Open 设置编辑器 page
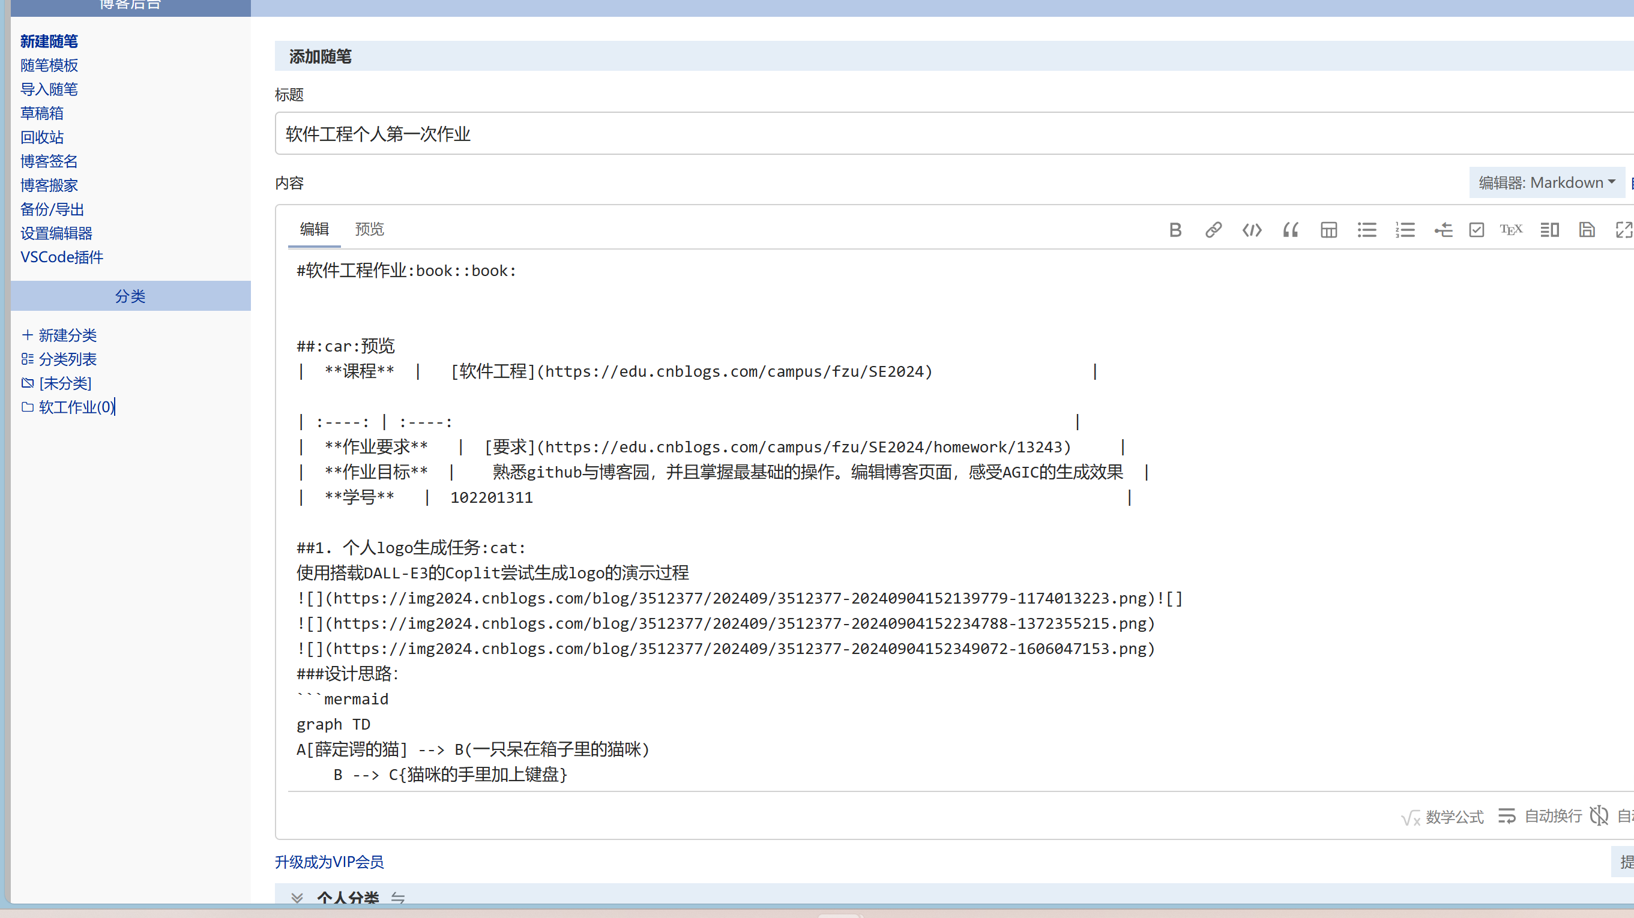This screenshot has width=1634, height=918. 56,233
